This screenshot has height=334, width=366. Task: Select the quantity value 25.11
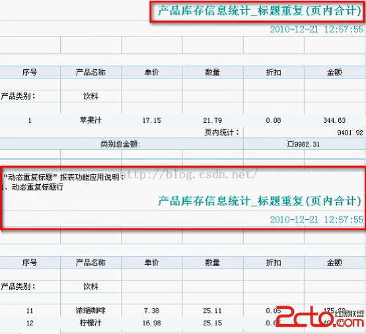click(x=212, y=311)
